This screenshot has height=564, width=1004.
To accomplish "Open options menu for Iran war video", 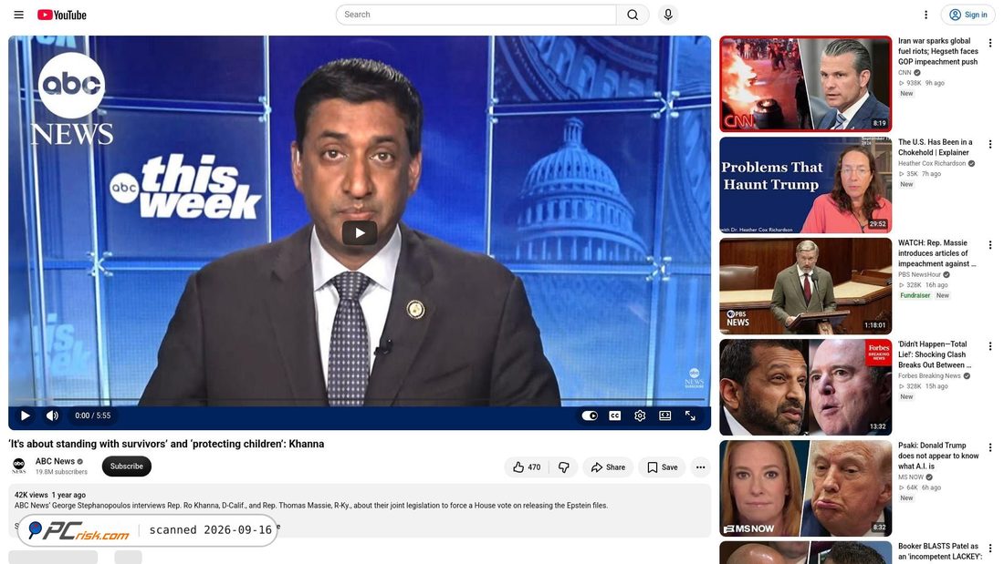I will pos(990,44).
